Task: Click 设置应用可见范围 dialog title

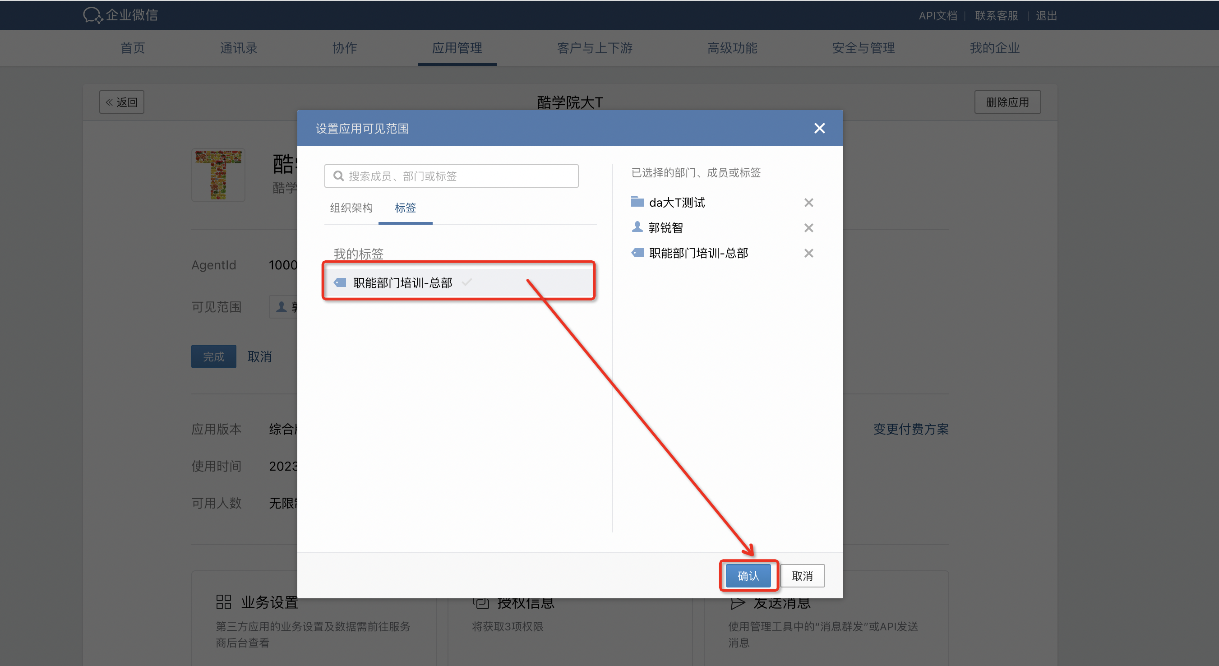Action: [362, 129]
